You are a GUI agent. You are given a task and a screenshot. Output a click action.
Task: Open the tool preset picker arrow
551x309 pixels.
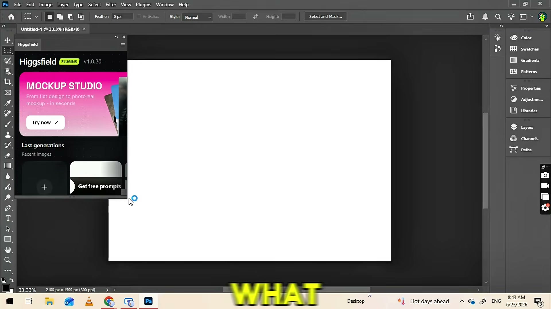click(36, 17)
